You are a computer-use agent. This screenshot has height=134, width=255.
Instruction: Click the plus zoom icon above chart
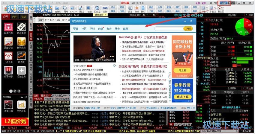147,15
